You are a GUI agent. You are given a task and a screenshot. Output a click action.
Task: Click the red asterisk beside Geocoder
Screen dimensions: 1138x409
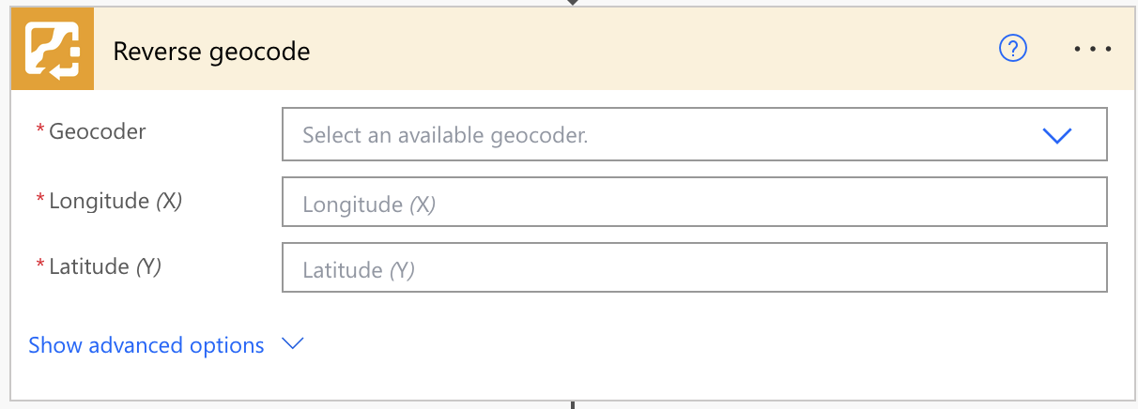40,131
